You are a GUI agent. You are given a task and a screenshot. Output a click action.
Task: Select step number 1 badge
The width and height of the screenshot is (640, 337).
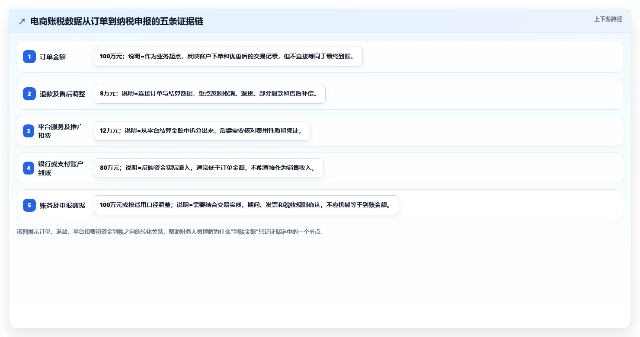tap(29, 57)
